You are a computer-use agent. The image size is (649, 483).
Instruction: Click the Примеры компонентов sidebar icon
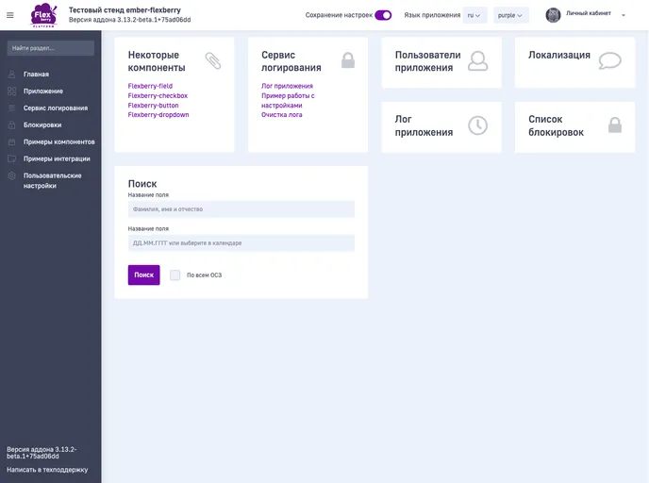coord(11,142)
